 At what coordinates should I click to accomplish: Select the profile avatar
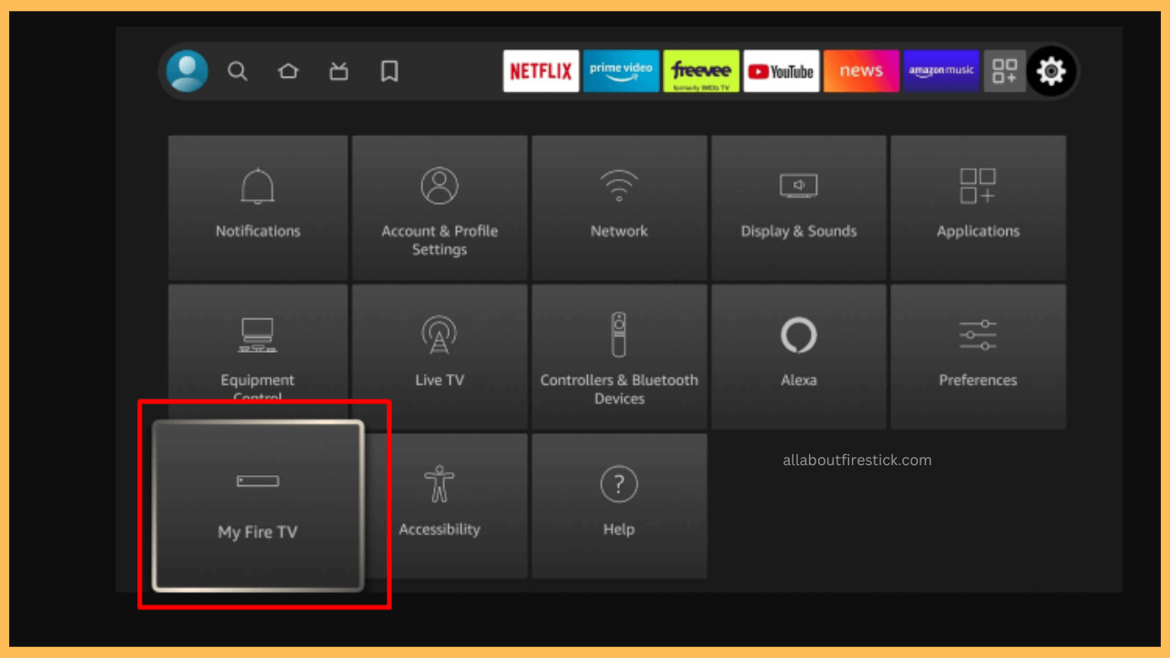tap(186, 70)
